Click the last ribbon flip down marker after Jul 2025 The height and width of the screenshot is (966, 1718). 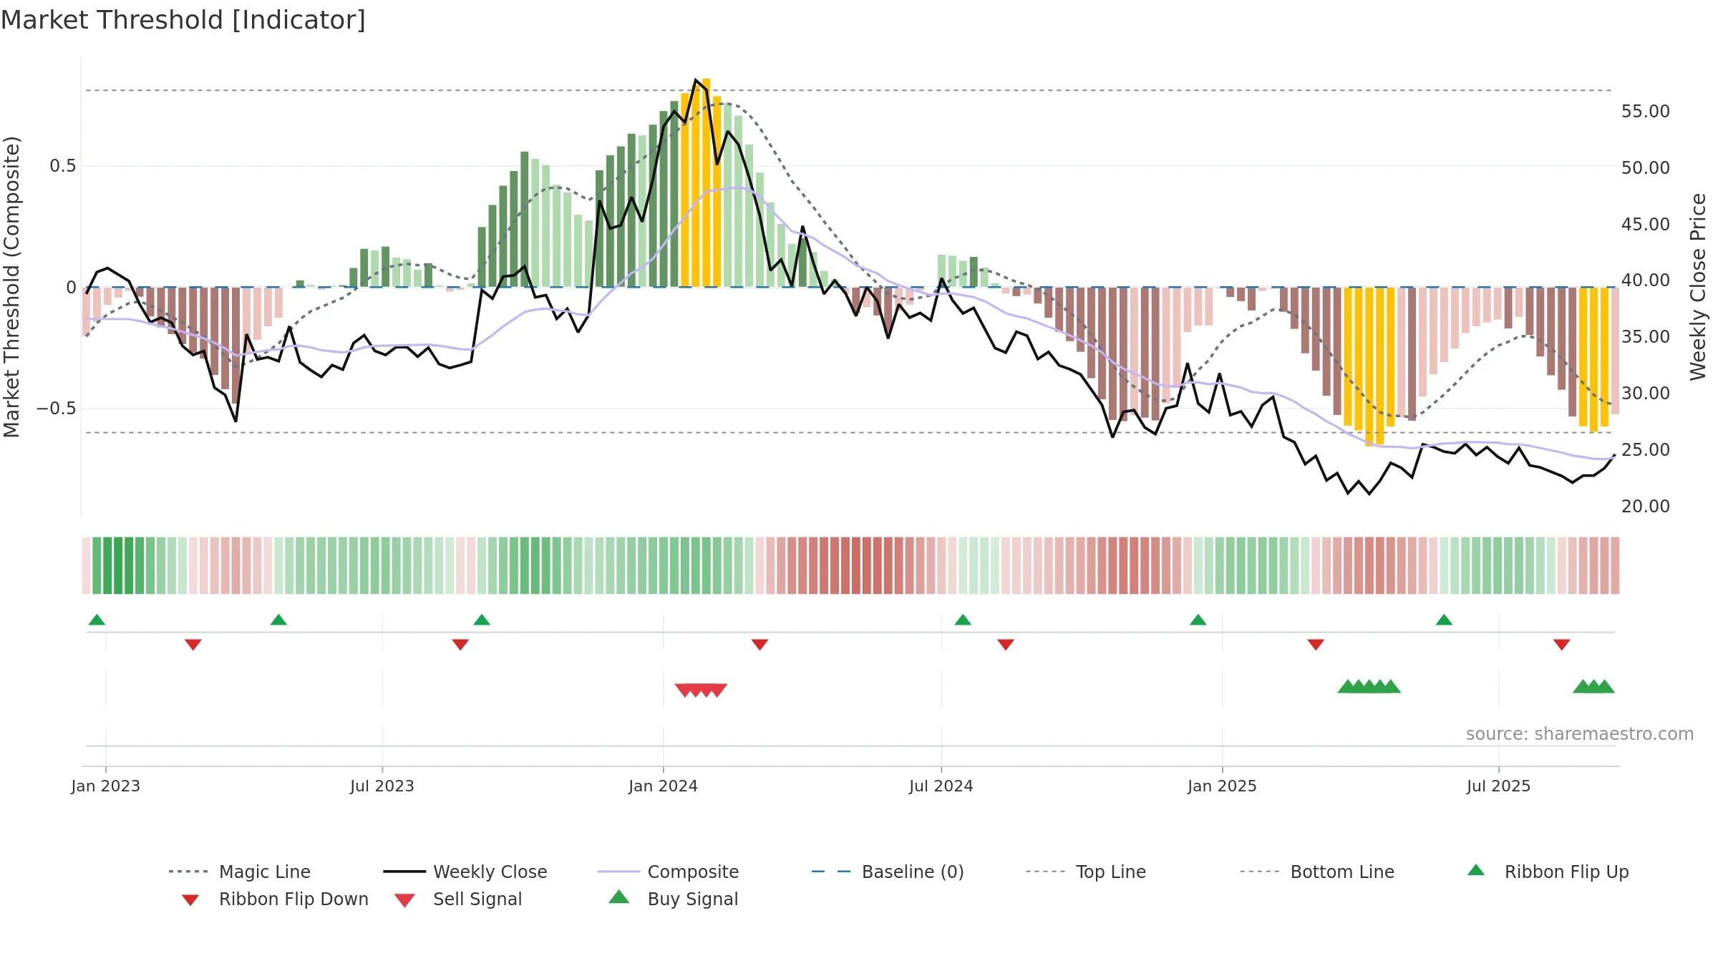tap(1562, 645)
